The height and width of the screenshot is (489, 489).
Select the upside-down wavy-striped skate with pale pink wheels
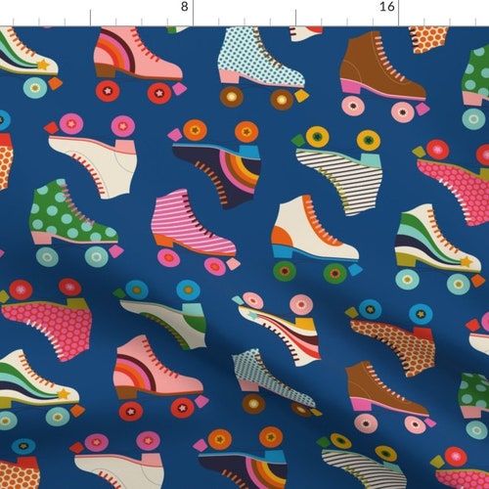tap(278, 328)
